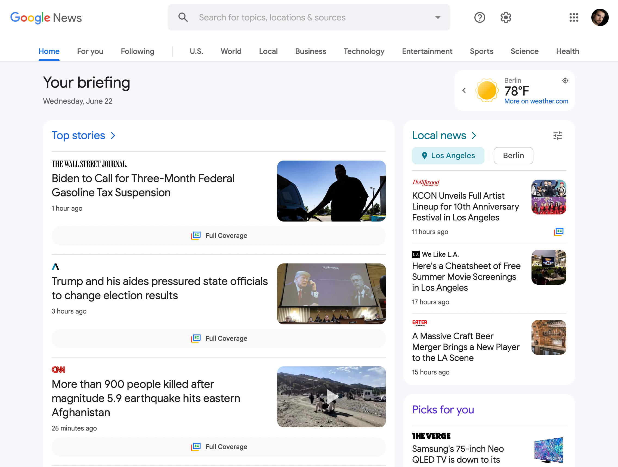This screenshot has height=467, width=618.
Task: Click the sunny weather icon
Action: (487, 90)
